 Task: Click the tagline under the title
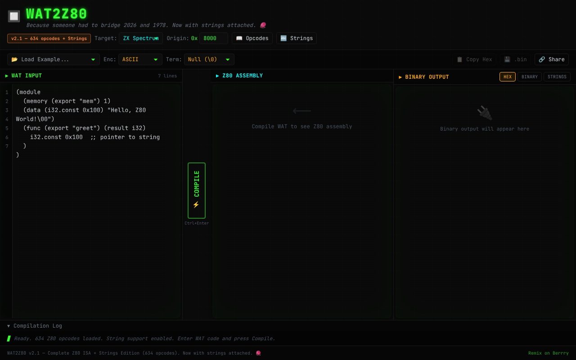[x=146, y=25]
